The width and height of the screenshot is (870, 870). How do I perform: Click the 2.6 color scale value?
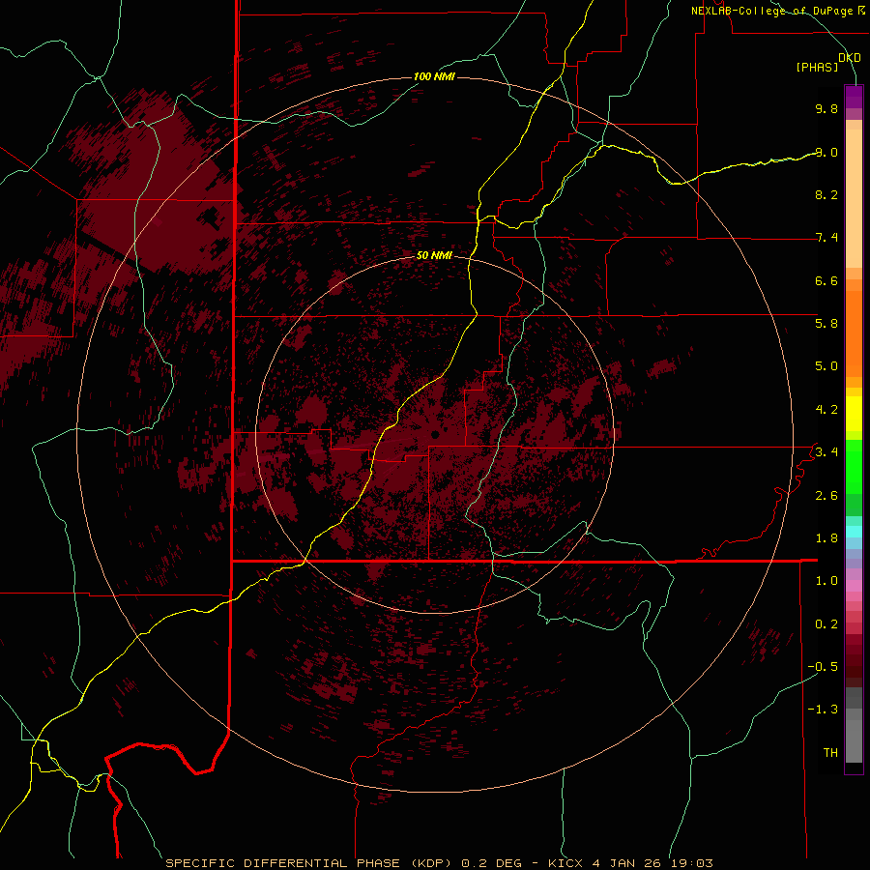coord(826,496)
